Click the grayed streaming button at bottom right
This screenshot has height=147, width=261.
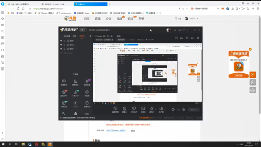coord(193,109)
